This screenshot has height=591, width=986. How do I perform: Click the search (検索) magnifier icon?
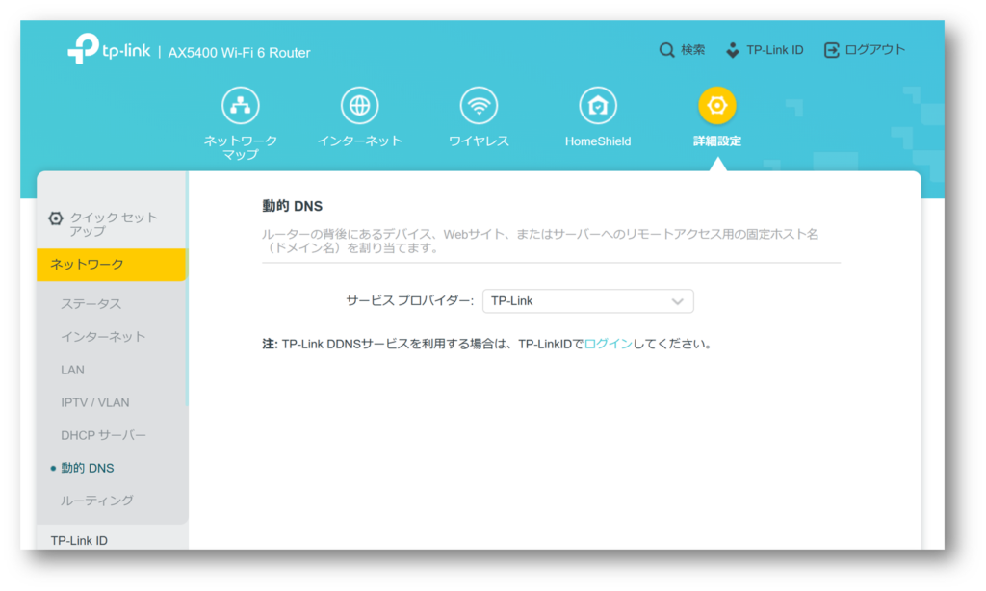(666, 50)
